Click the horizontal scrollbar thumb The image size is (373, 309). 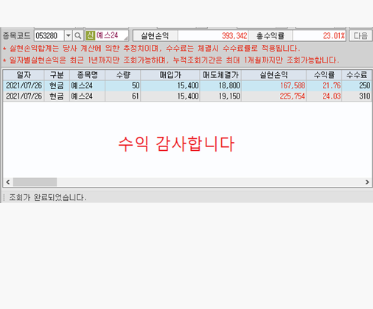pyautogui.click(x=35, y=182)
